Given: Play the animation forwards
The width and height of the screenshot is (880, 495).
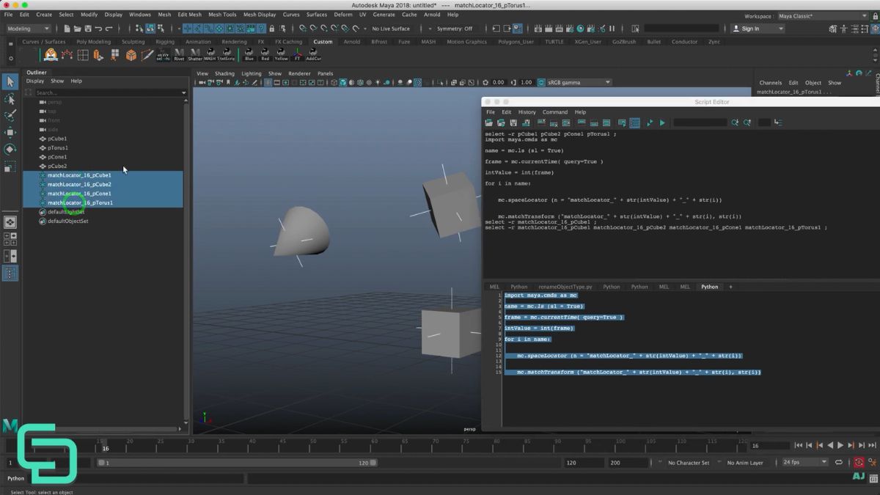Looking at the screenshot, I should pyautogui.click(x=840, y=445).
